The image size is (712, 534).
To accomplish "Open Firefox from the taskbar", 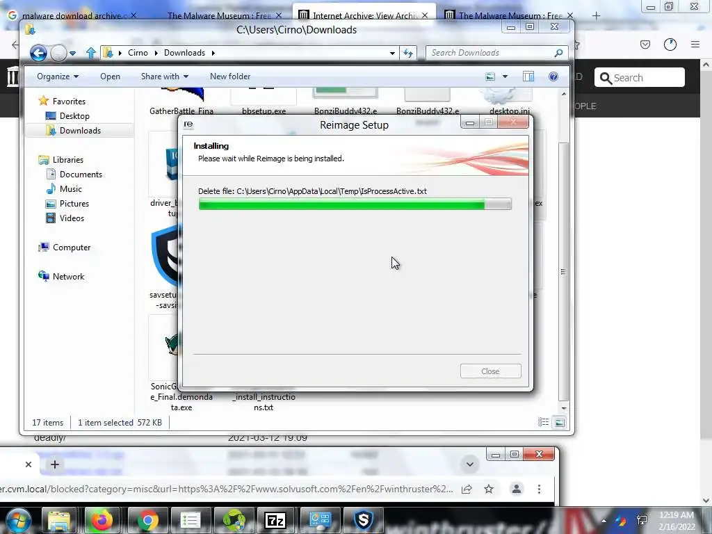I will click(x=102, y=520).
